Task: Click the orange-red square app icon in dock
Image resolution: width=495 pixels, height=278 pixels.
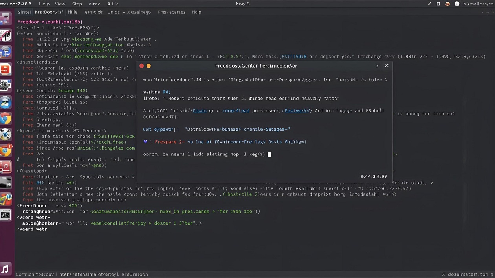Action: click(x=5, y=69)
